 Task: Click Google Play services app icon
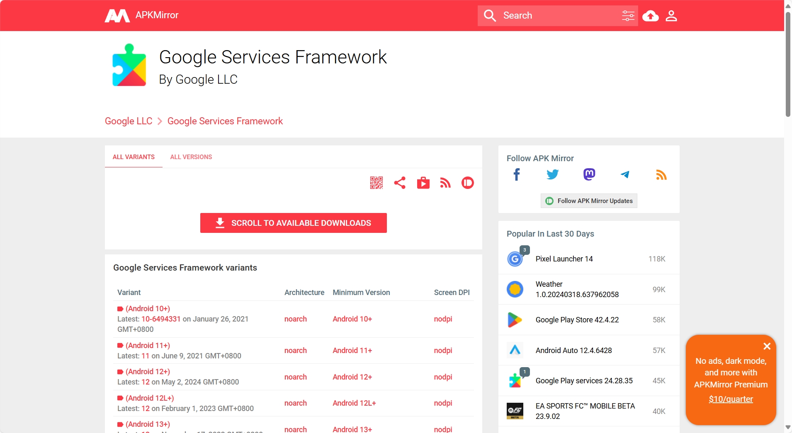click(x=515, y=381)
